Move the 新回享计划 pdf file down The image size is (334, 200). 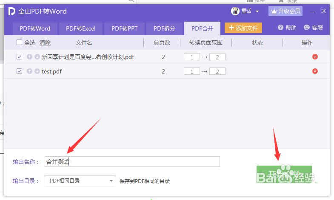pyautogui.click(x=37, y=57)
